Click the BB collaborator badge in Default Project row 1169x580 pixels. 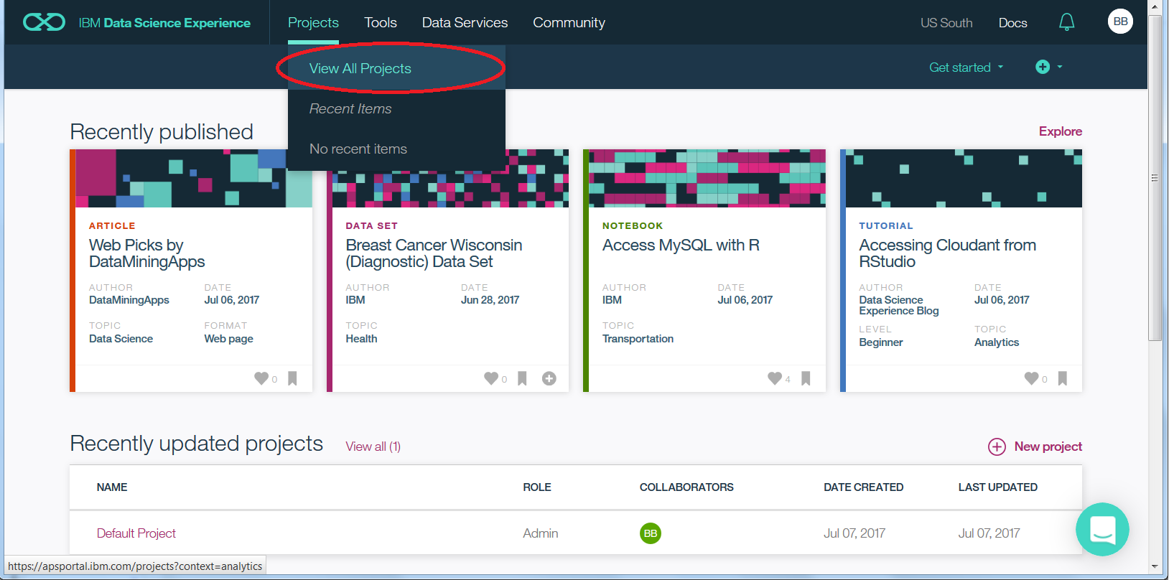(651, 533)
